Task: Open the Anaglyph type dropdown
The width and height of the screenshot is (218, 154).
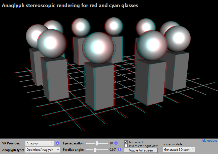Action: (x=43, y=150)
